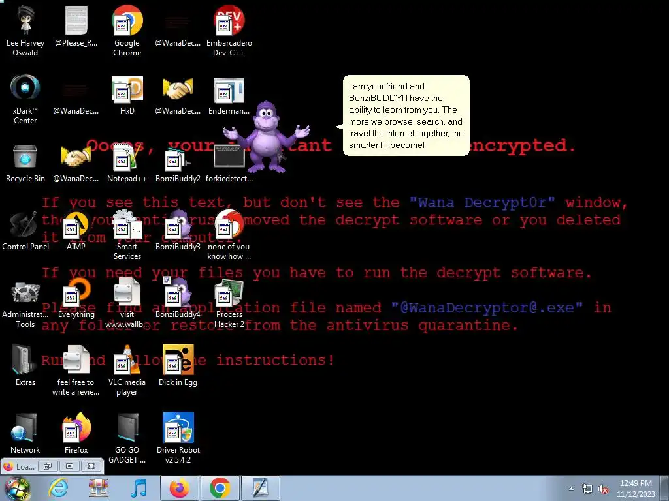Select the VLC media player shortcut
This screenshot has height=501, width=669.
(127, 371)
